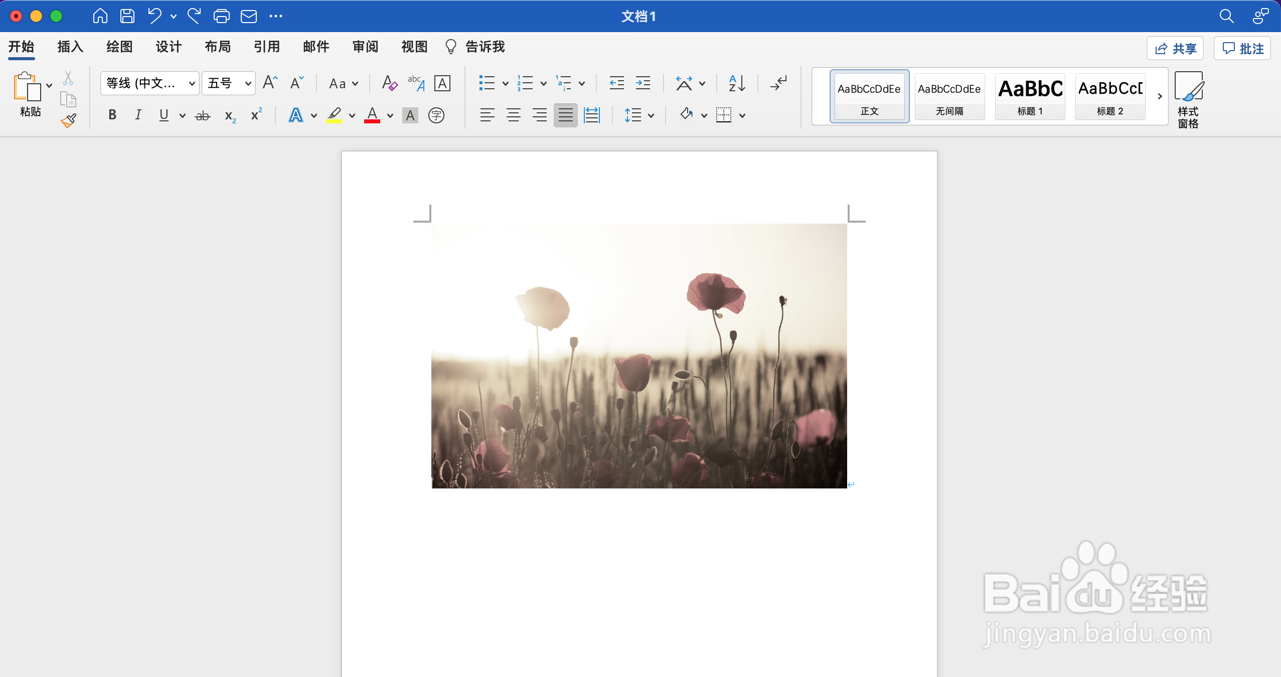Click the Home icon in title bar
The width and height of the screenshot is (1281, 677).
[x=100, y=16]
